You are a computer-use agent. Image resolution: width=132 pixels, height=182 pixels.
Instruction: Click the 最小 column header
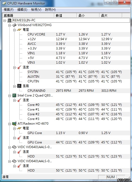[x=88, y=15]
